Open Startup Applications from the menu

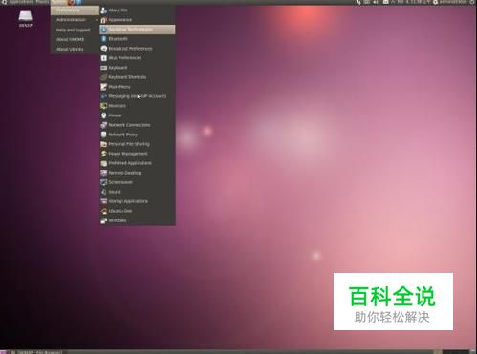point(138,201)
